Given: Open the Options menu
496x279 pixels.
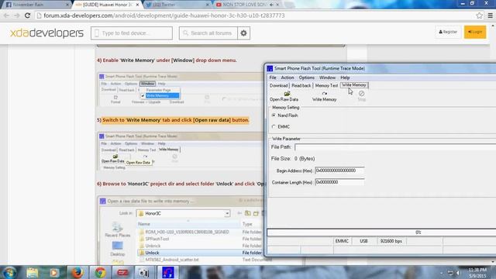Looking at the screenshot, I should 307,77.
